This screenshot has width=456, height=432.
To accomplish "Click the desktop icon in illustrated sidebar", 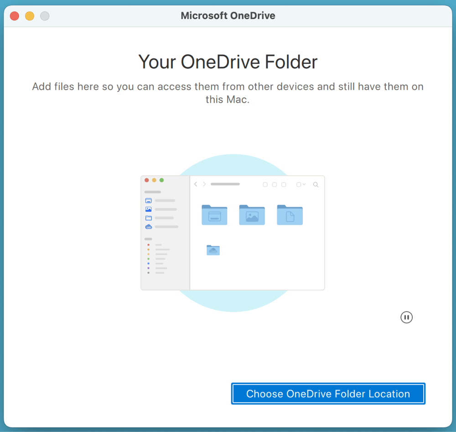I will [148, 201].
